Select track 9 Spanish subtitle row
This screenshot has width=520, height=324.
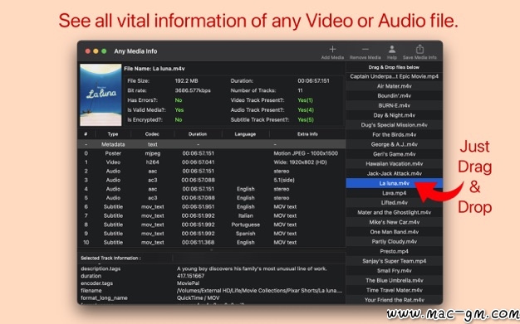tap(212, 234)
